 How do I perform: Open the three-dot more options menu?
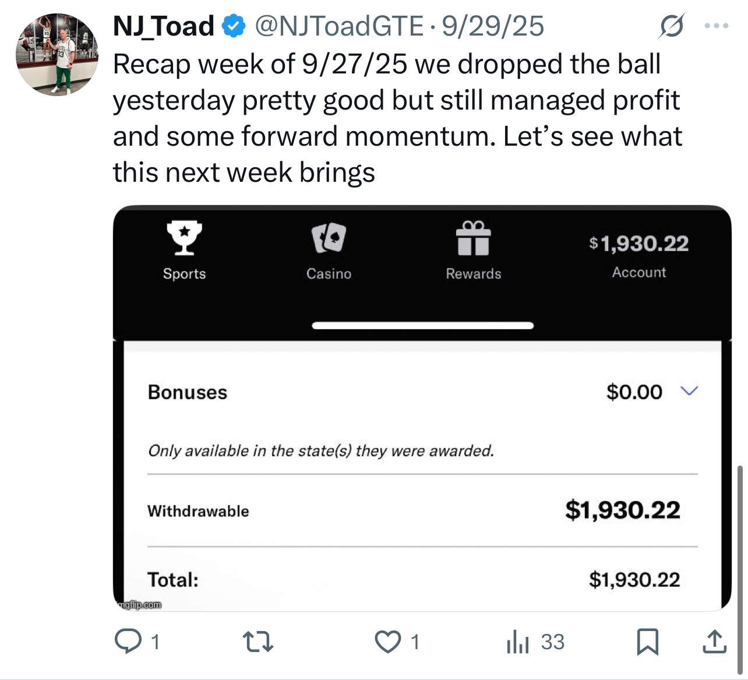(716, 26)
